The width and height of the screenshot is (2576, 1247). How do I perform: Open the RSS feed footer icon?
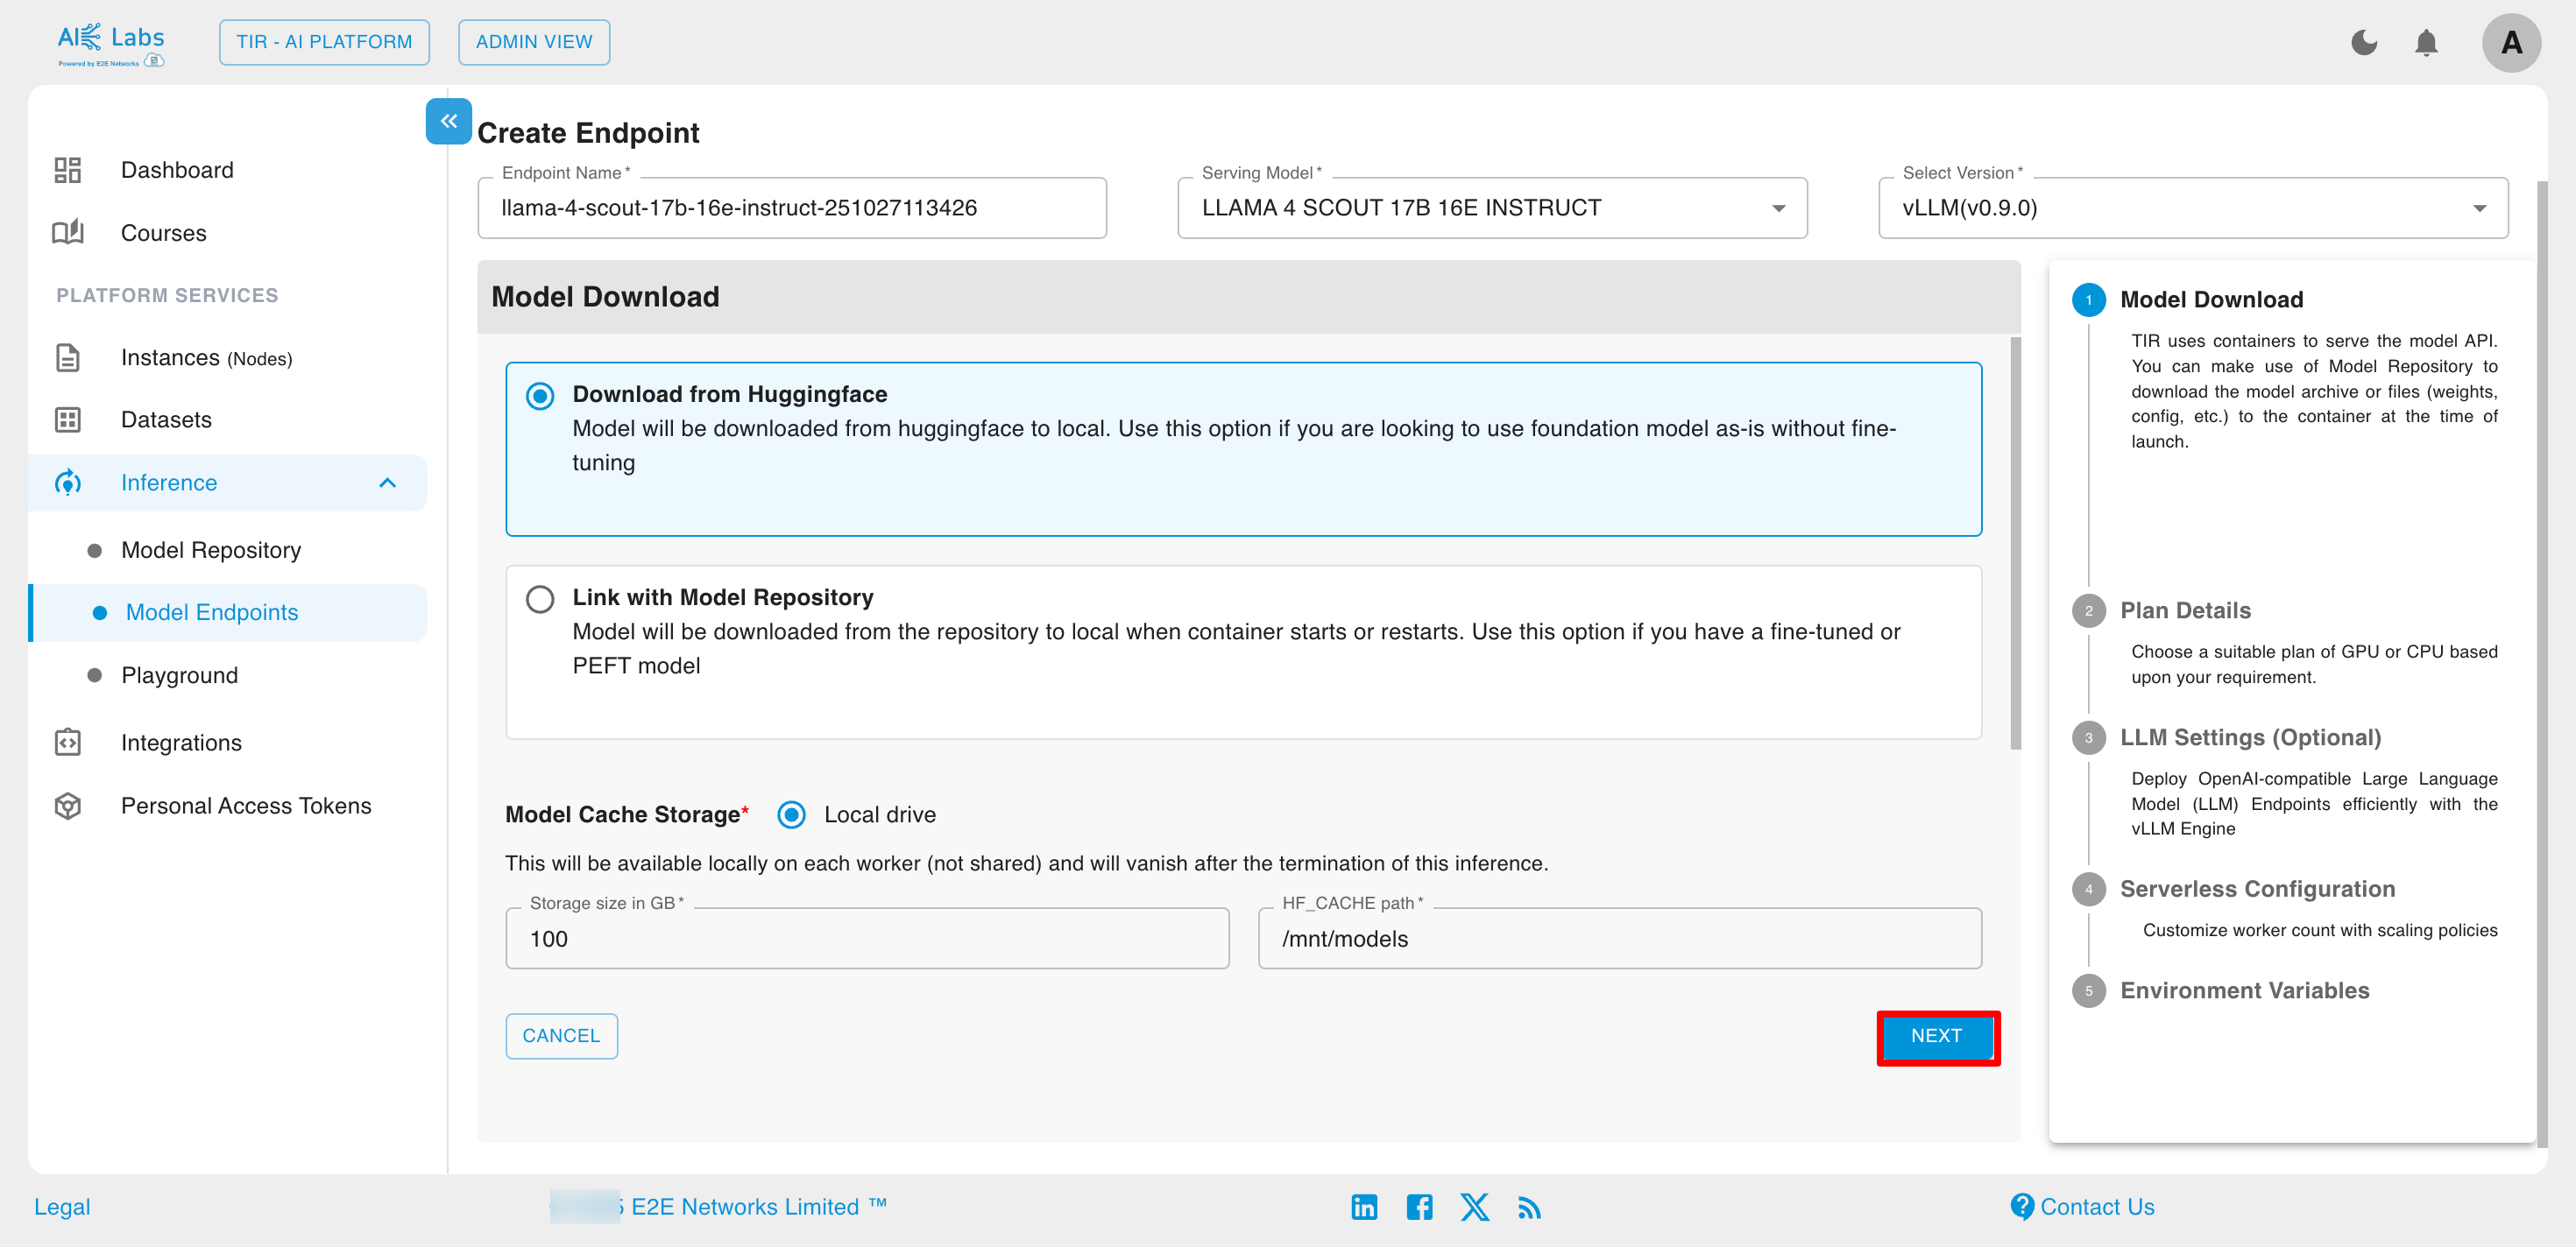(1529, 1208)
